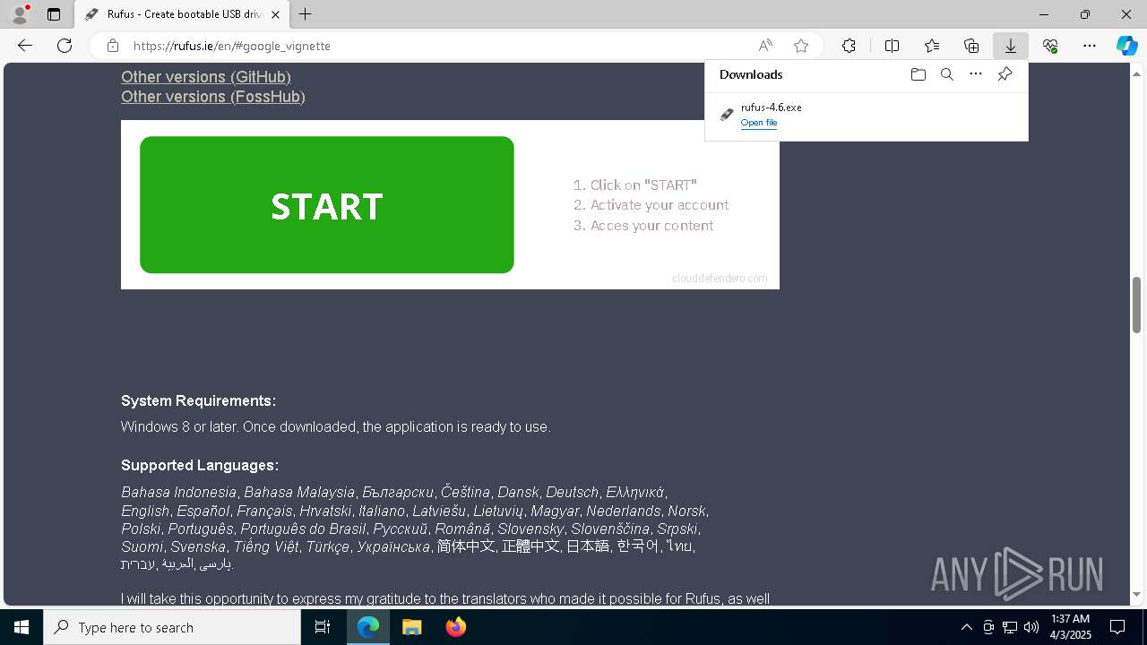Open the notification center icon
The height and width of the screenshot is (645, 1147).
point(1117,627)
